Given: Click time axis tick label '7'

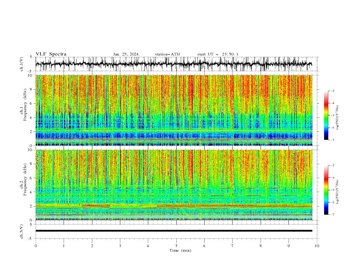Looking at the screenshot, I should (x=233, y=246).
